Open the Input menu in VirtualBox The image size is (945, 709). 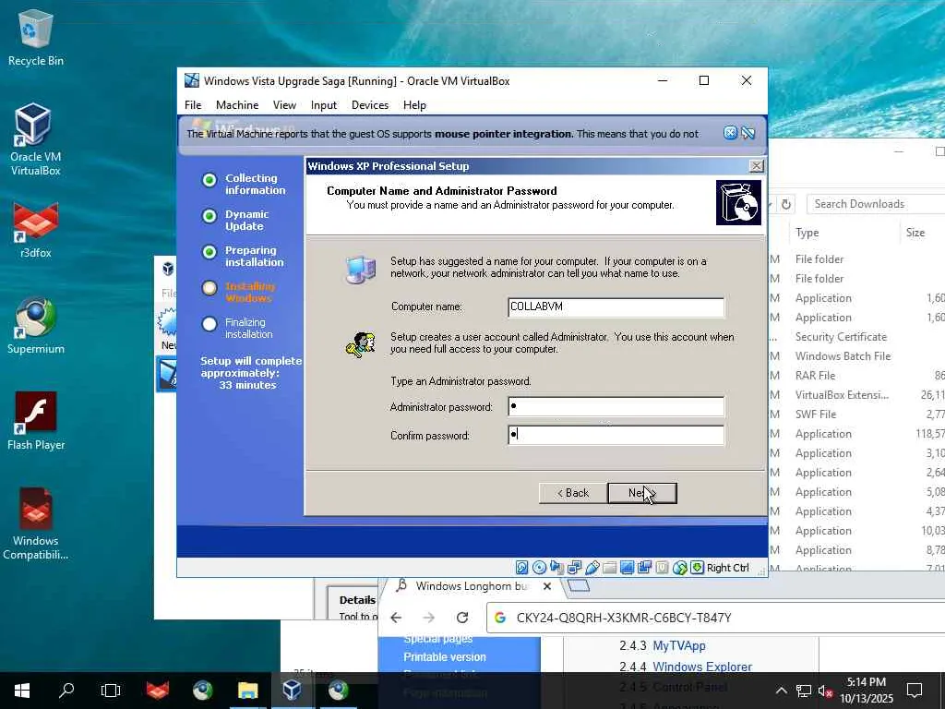(324, 105)
